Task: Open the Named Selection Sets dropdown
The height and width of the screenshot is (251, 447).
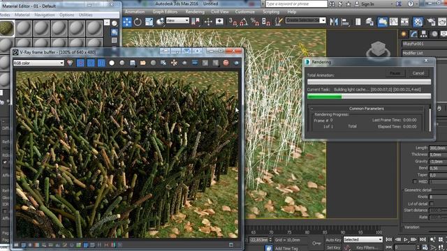Action: point(306,20)
